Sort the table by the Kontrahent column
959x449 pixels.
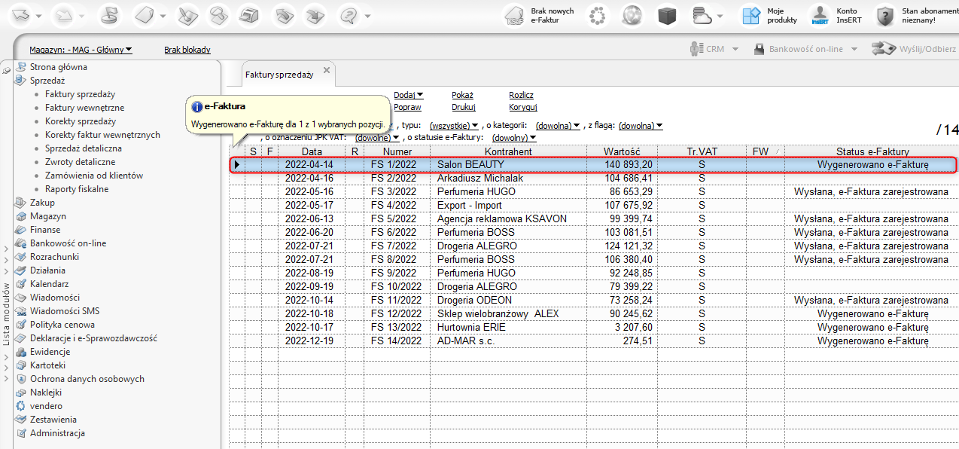(x=508, y=151)
